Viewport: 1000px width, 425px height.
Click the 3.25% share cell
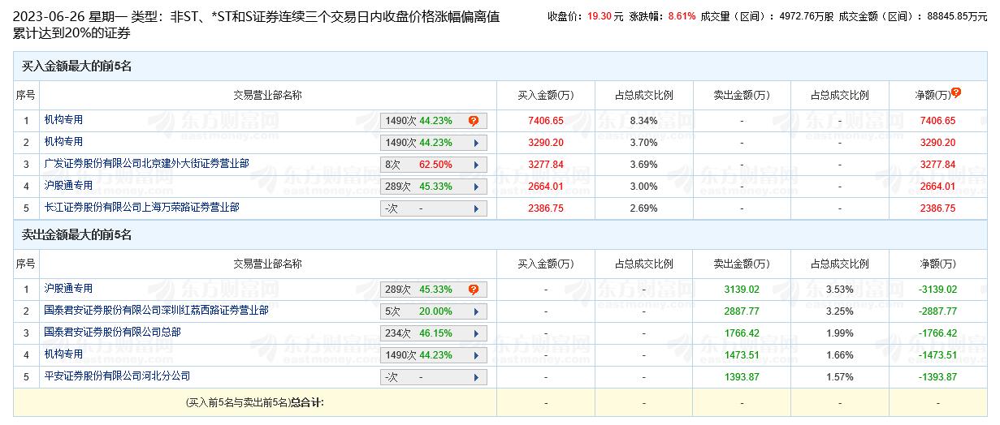[839, 311]
